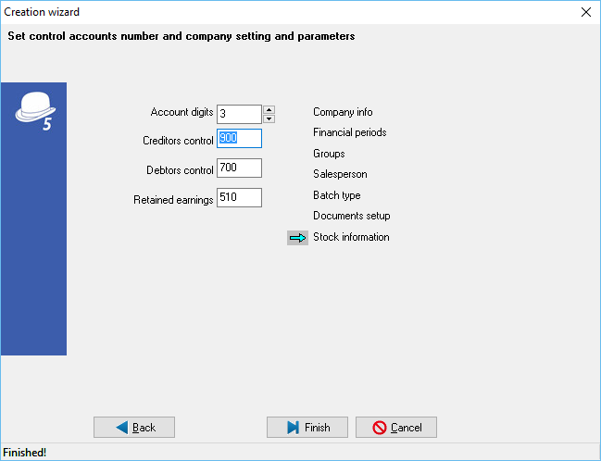Click the Finish skip-forward icon

[x=292, y=428]
